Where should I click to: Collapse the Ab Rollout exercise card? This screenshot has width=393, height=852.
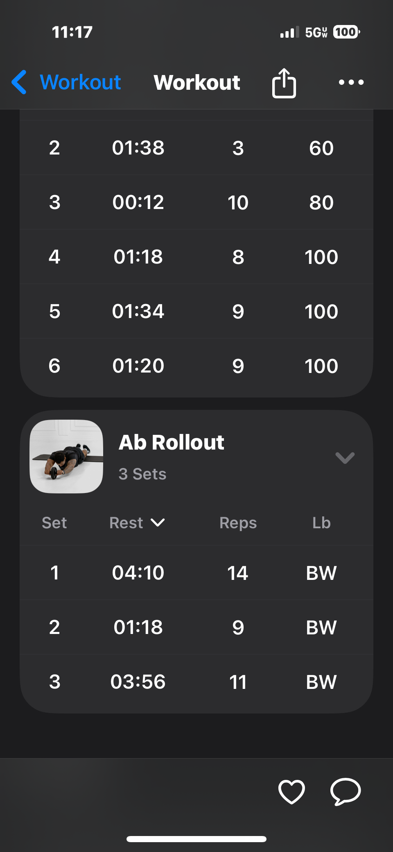345,457
